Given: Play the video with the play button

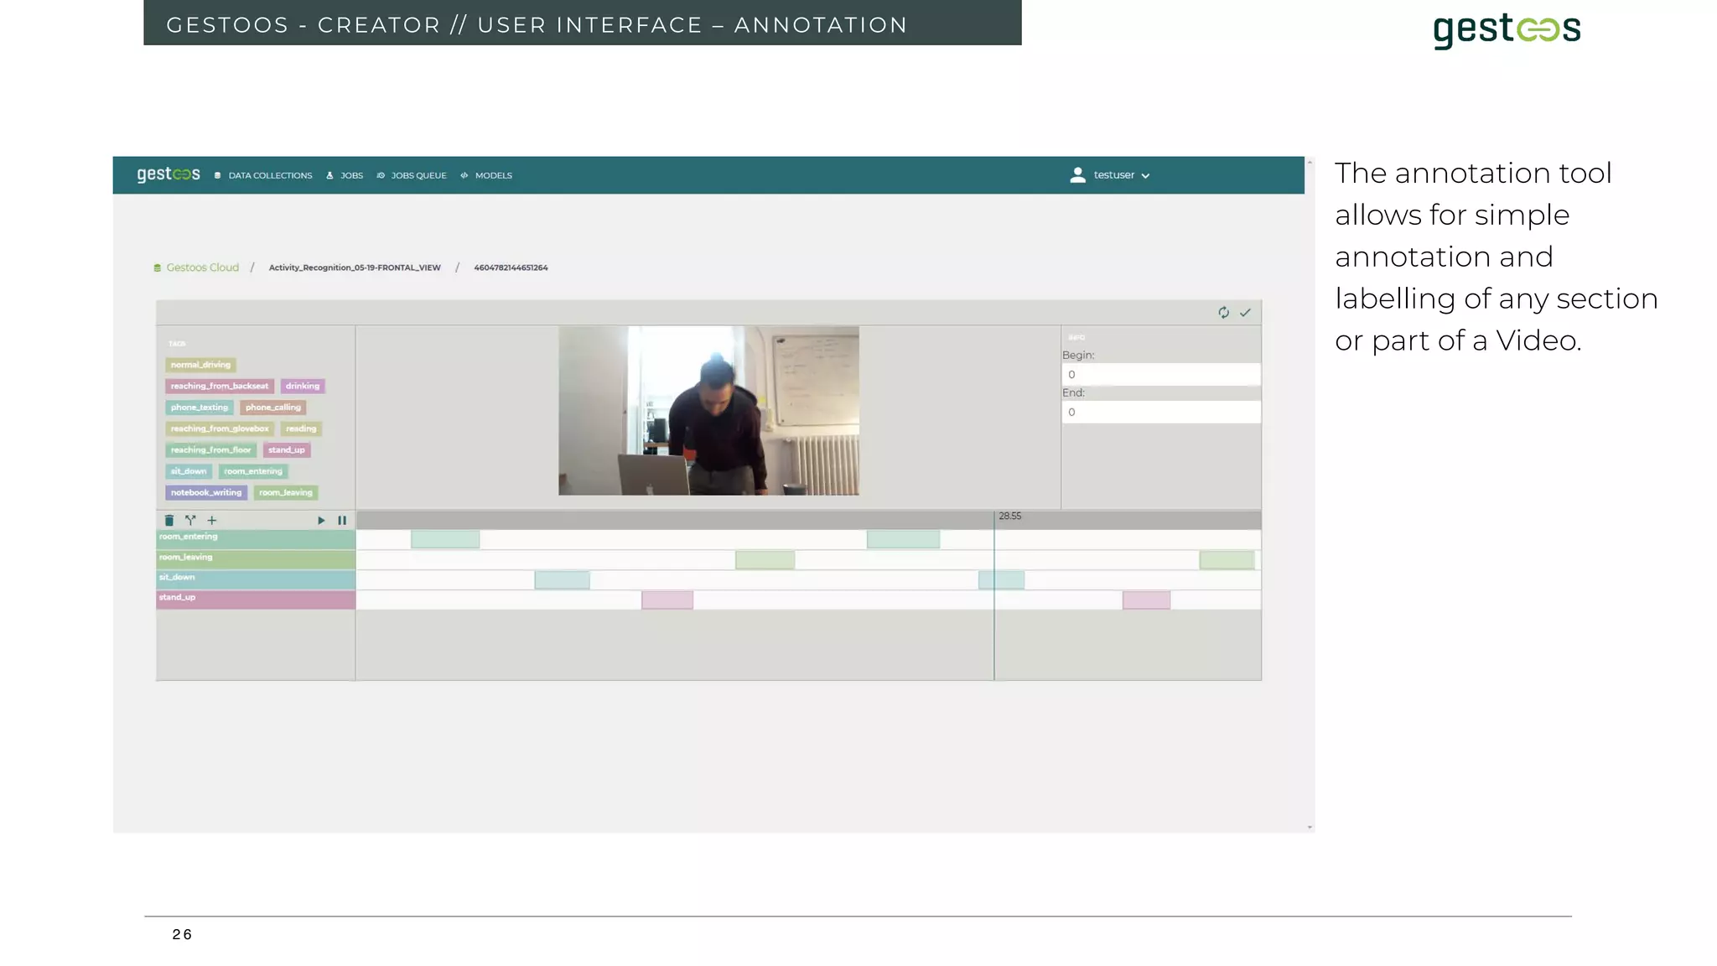Looking at the screenshot, I should [321, 520].
